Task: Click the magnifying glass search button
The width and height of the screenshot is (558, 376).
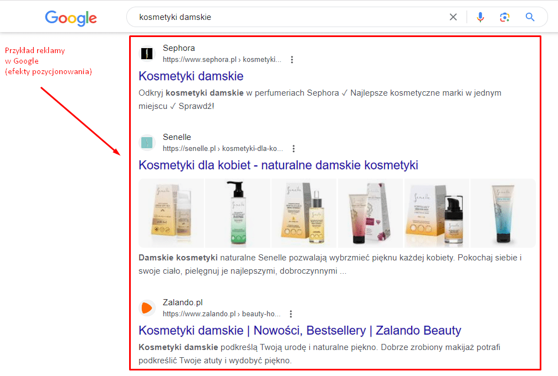Action: pyautogui.click(x=530, y=17)
